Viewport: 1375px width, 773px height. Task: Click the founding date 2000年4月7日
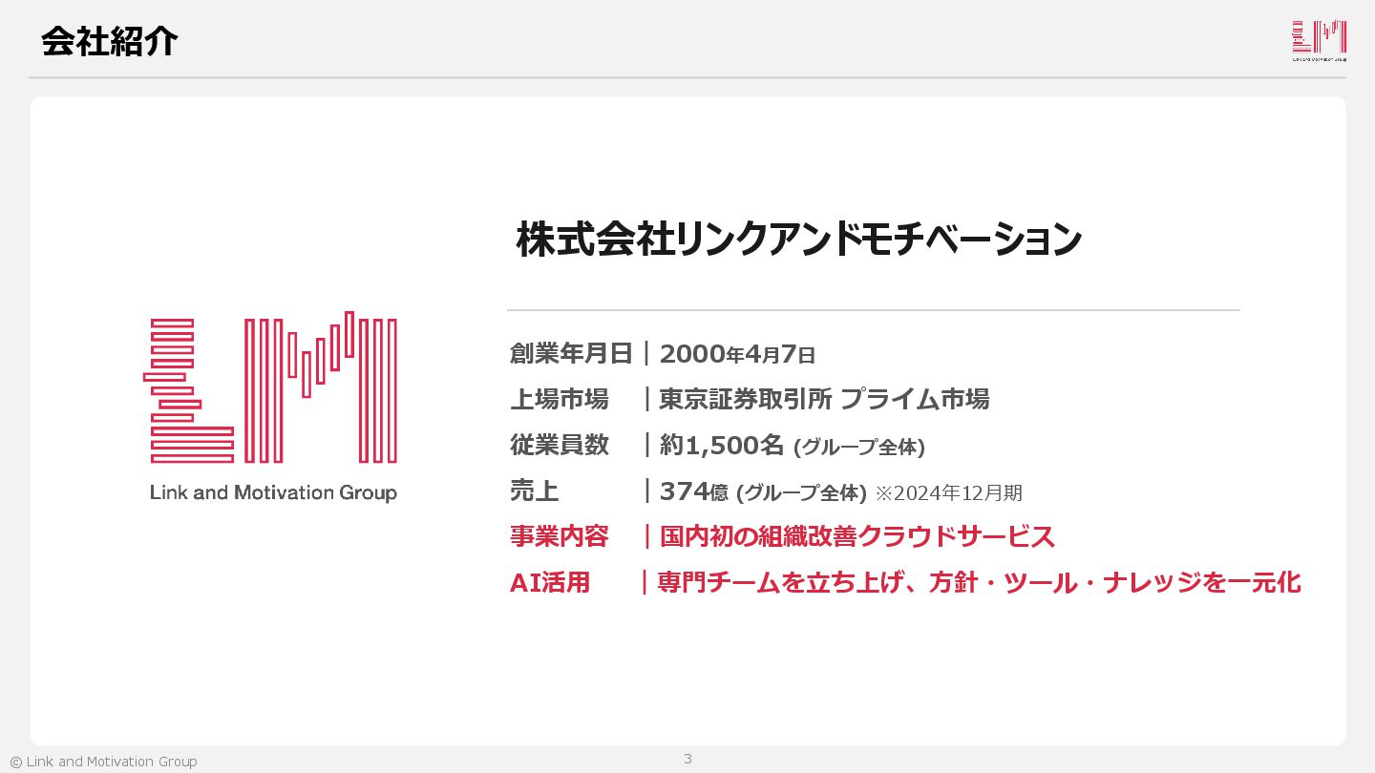click(x=737, y=354)
